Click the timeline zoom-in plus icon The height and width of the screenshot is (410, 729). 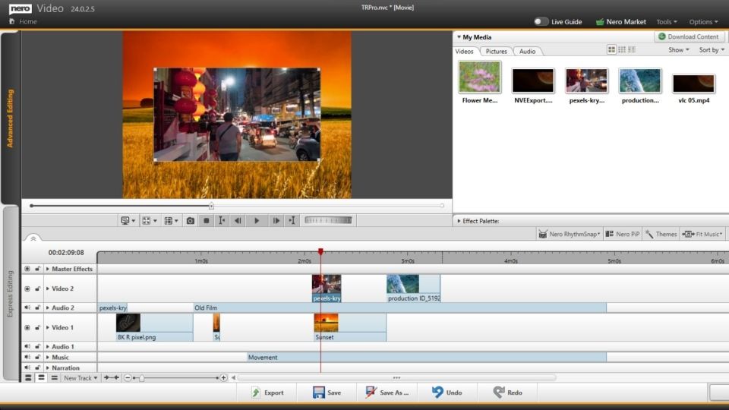click(x=223, y=378)
